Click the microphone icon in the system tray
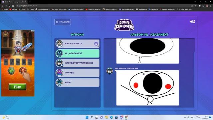 coord(188,117)
